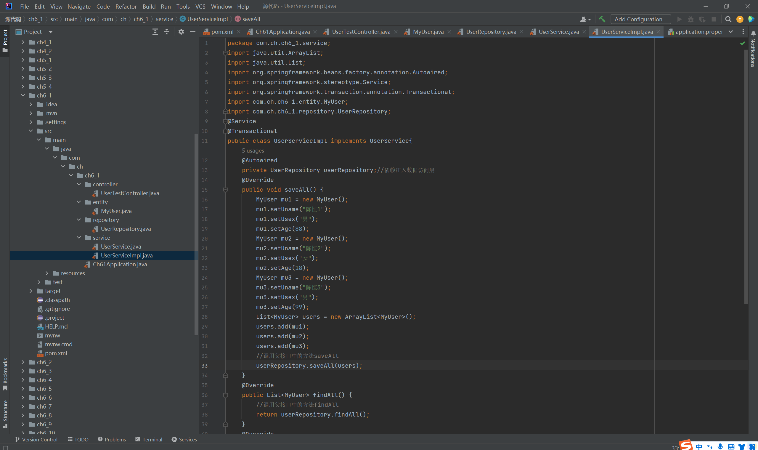Open the Refactor menu
The height and width of the screenshot is (450, 758).
click(126, 6)
